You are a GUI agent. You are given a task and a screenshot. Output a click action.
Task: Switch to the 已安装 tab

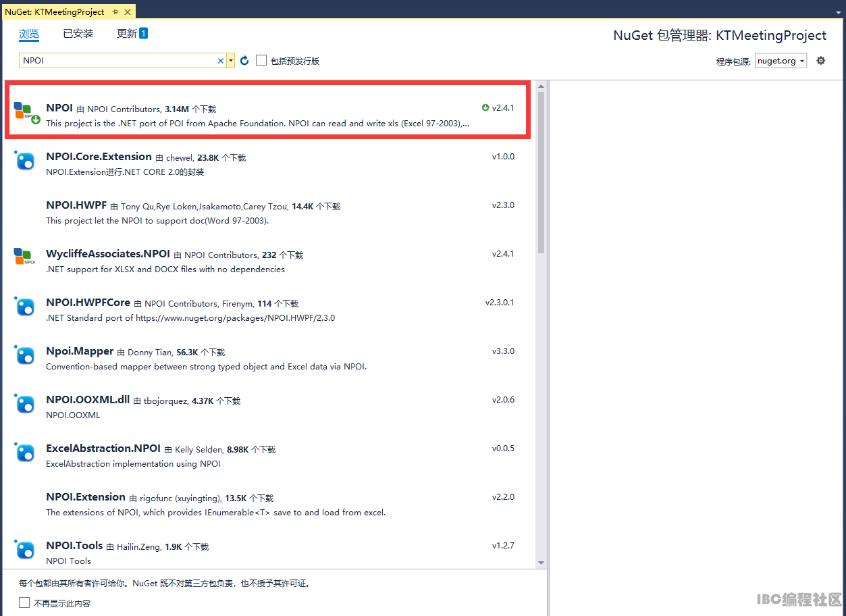click(x=78, y=34)
